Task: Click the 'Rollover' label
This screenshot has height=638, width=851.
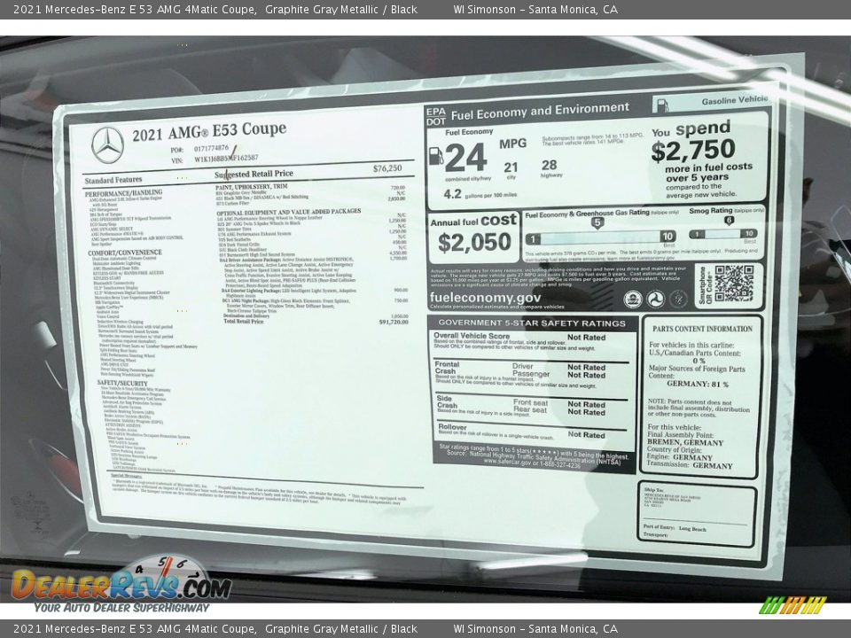Action: (452, 427)
